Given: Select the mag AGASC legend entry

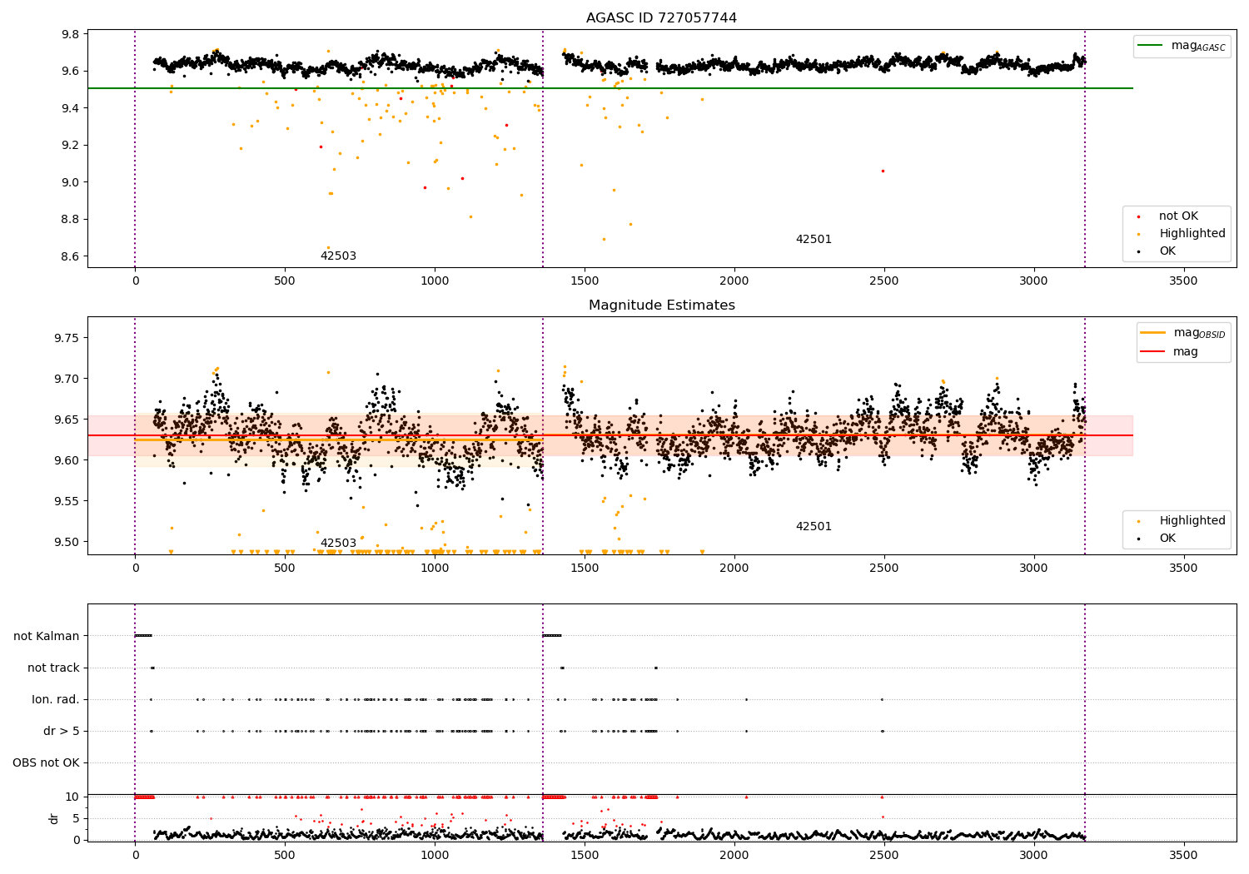Looking at the screenshot, I should click(1182, 46).
